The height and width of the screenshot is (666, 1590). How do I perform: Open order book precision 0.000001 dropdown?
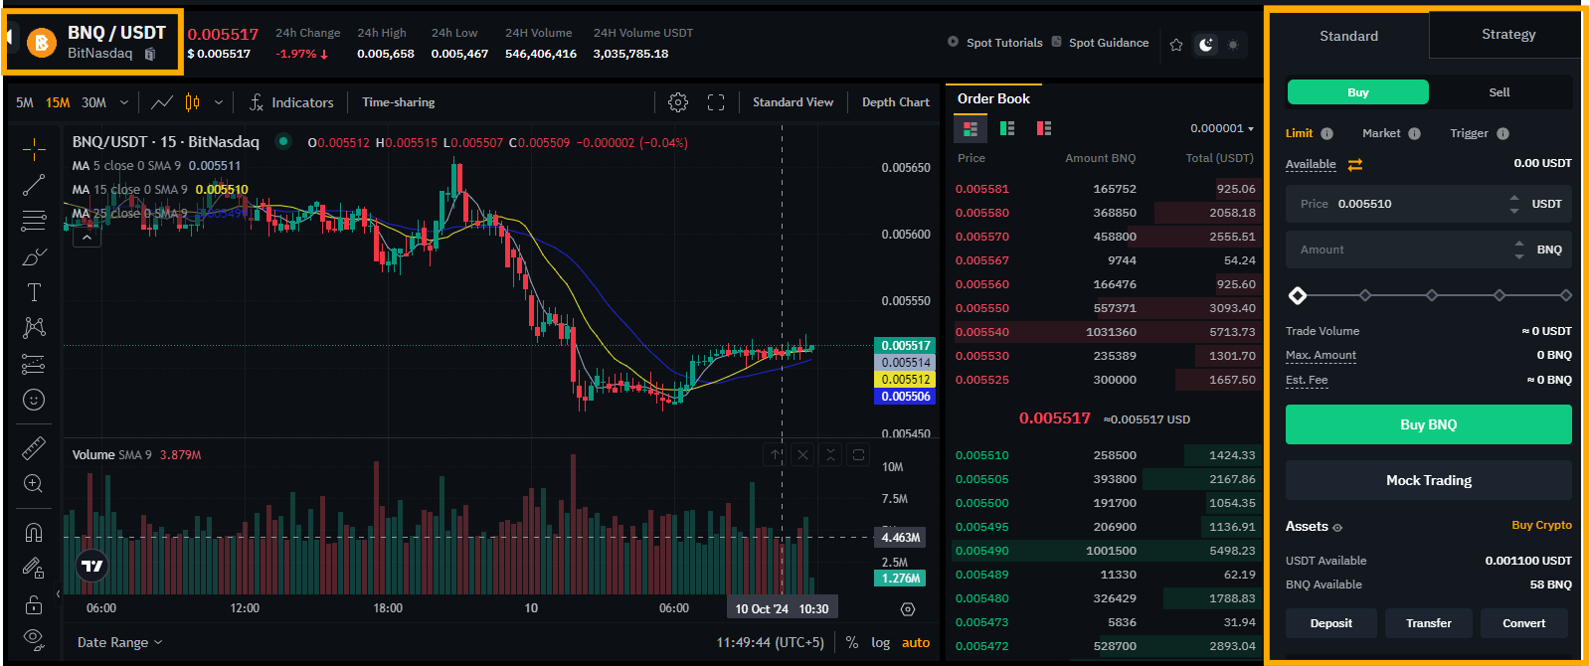click(x=1222, y=129)
